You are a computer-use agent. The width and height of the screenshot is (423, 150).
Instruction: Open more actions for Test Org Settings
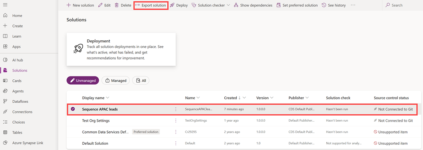click(176, 121)
